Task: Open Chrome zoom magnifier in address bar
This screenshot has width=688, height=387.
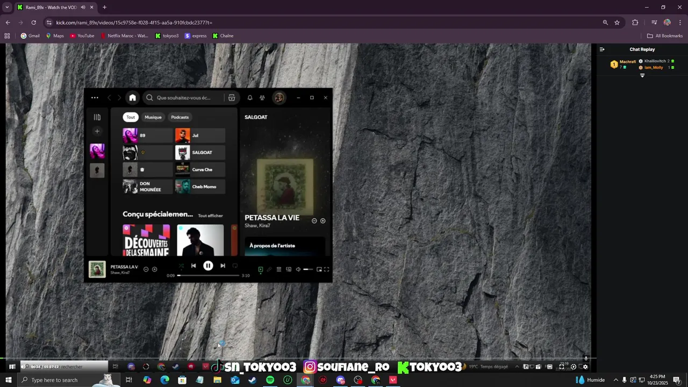Action: point(605,23)
